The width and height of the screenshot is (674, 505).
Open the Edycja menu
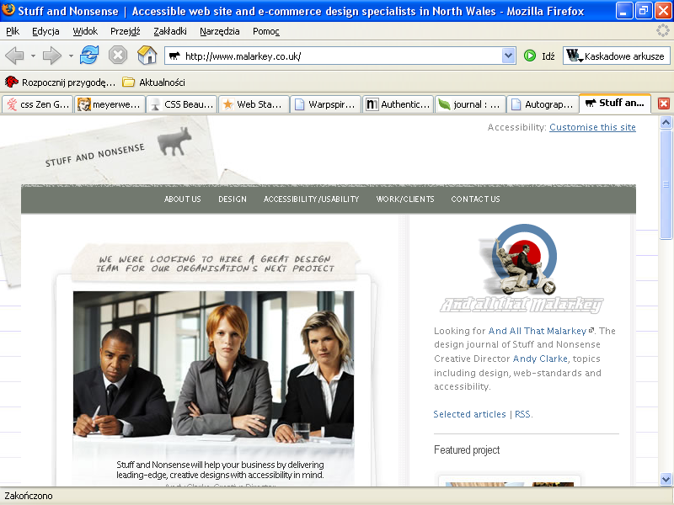45,31
